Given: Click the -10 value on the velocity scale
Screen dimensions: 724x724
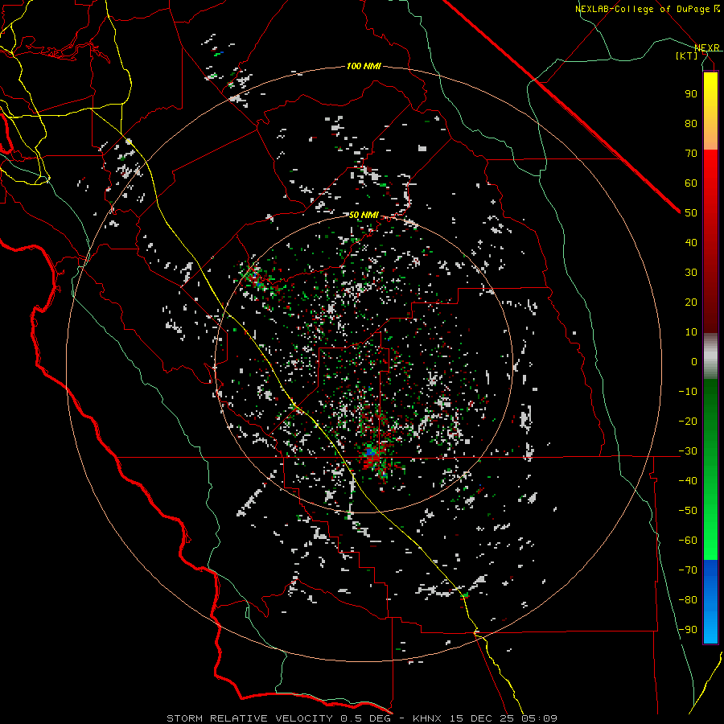Looking at the screenshot, I should click(x=688, y=392).
